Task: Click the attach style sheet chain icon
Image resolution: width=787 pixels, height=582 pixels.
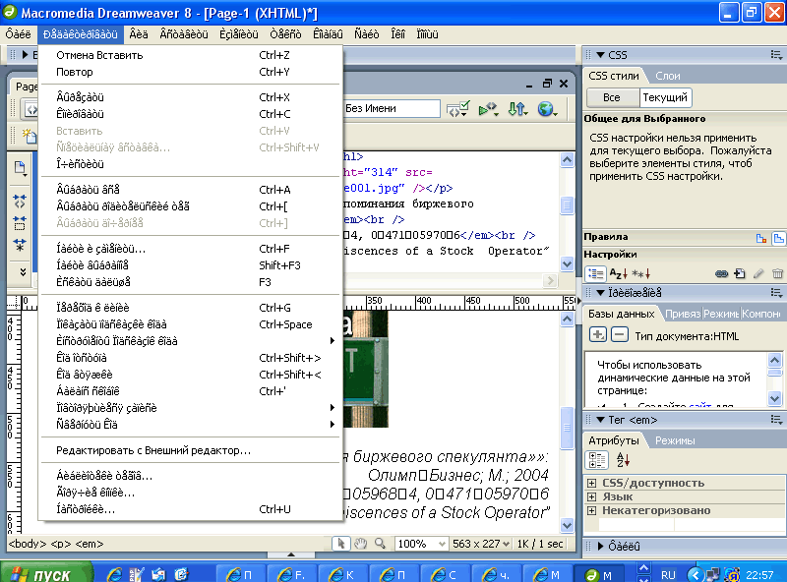Action: tap(721, 274)
